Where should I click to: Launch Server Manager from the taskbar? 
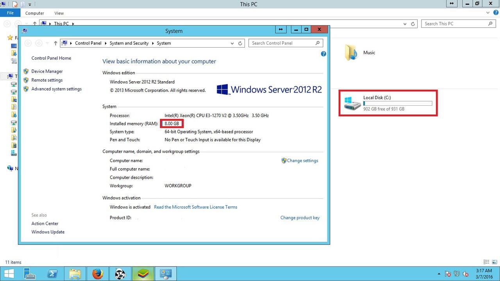click(x=30, y=274)
